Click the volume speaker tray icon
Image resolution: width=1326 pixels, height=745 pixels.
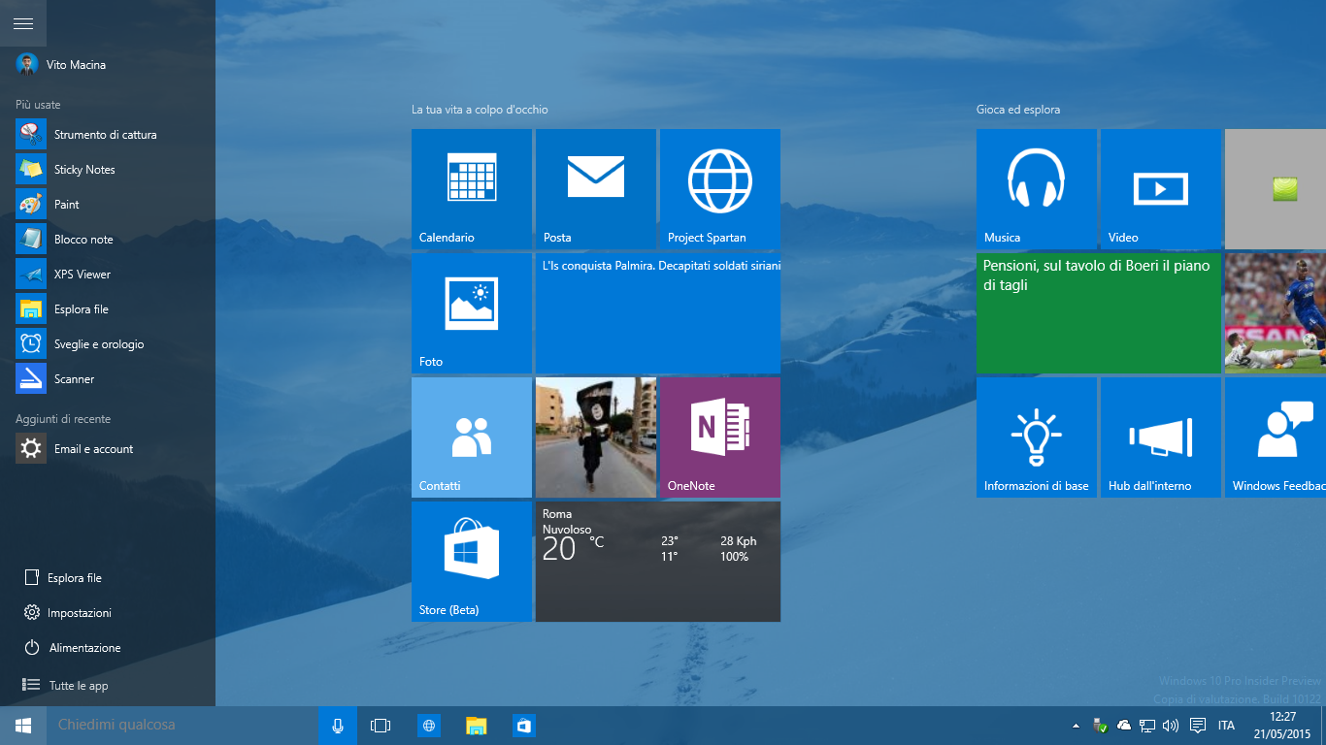tap(1171, 726)
